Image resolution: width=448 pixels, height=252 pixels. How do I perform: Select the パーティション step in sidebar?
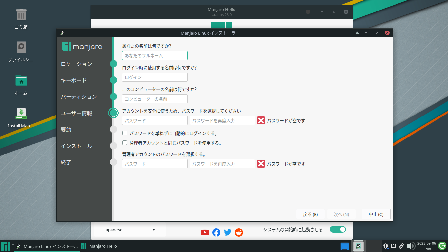tap(79, 97)
